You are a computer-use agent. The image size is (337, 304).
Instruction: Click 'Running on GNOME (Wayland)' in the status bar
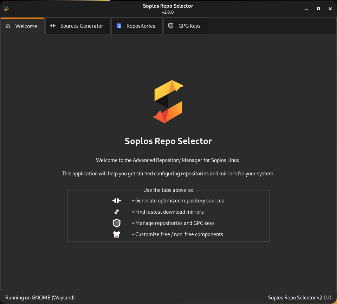pos(40,297)
